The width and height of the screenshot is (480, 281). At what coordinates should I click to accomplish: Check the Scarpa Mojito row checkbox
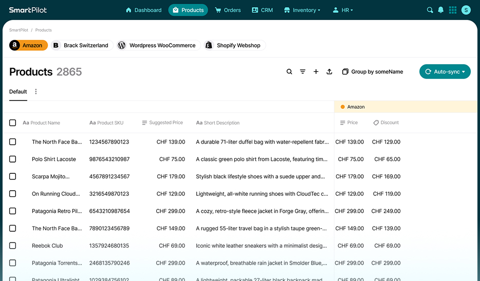tap(12, 176)
